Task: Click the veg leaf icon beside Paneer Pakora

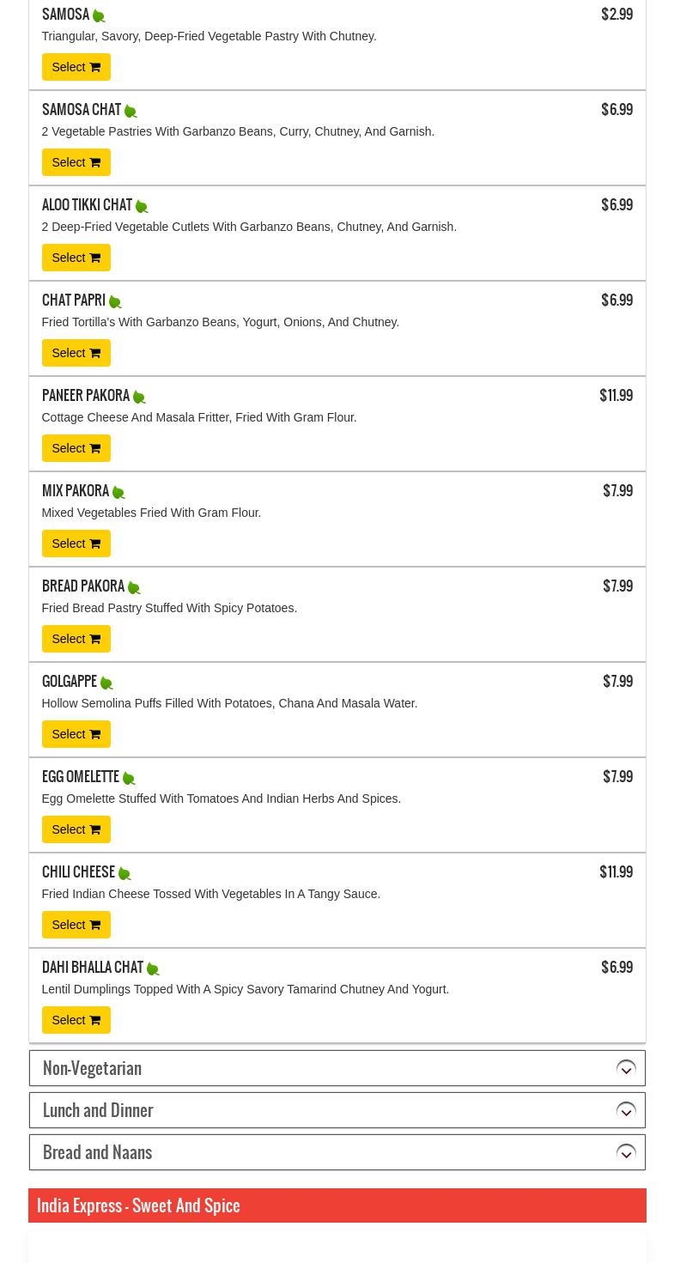Action: 139,398
